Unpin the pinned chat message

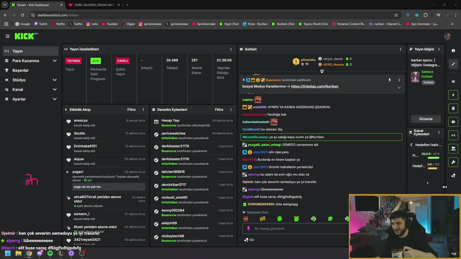(389, 80)
